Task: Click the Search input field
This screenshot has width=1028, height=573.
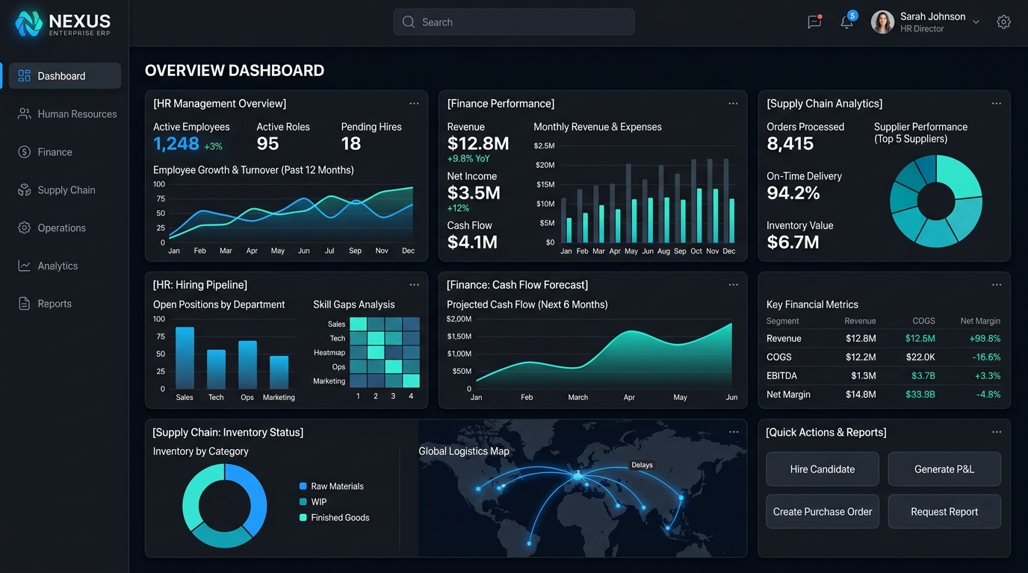Action: [x=514, y=22]
